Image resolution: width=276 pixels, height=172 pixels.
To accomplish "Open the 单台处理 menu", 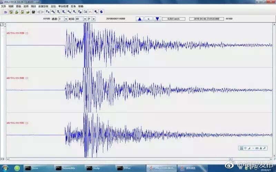I will coord(63,6).
